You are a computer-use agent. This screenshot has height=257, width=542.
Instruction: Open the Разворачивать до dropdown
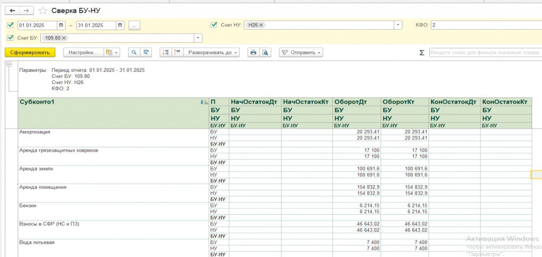click(x=213, y=52)
